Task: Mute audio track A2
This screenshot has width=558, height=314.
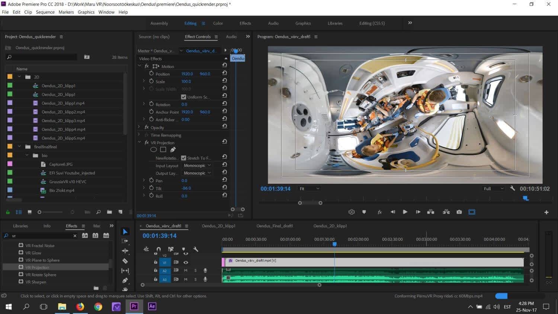Action: click(186, 270)
